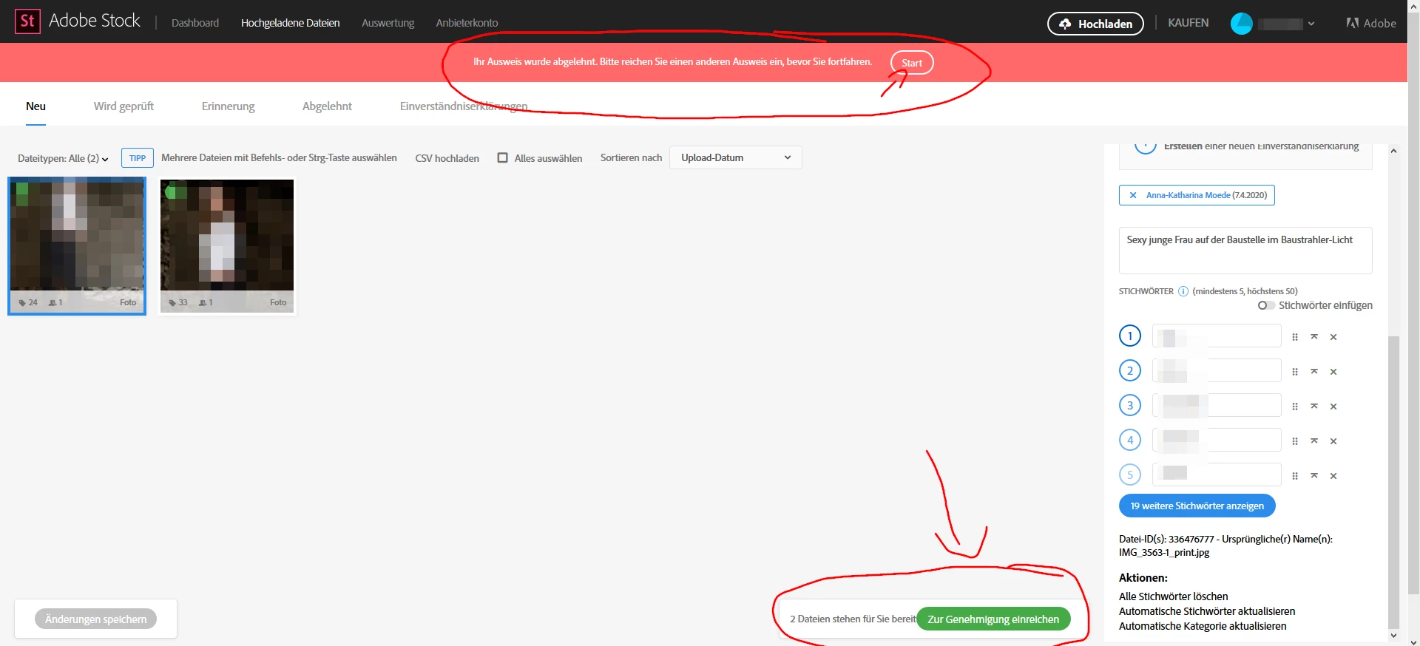The image size is (1420, 646).
Task: Click release people icon on first thumbnail
Action: pyautogui.click(x=53, y=302)
